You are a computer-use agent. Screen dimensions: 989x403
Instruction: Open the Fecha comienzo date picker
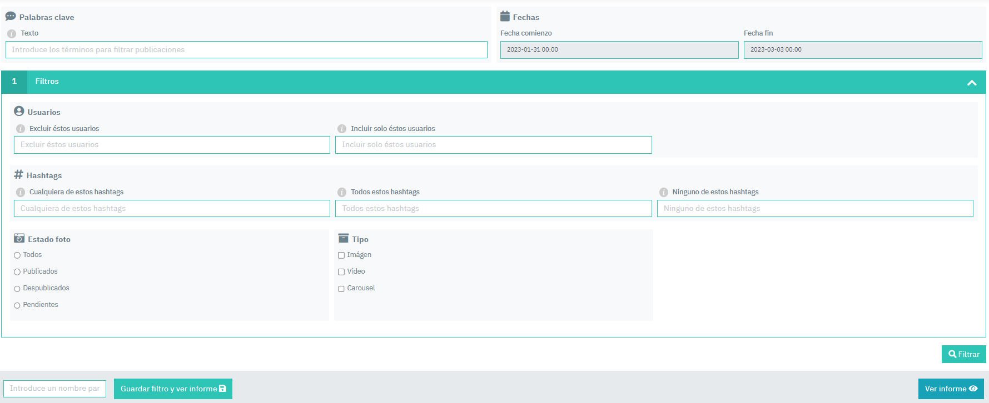pos(619,50)
